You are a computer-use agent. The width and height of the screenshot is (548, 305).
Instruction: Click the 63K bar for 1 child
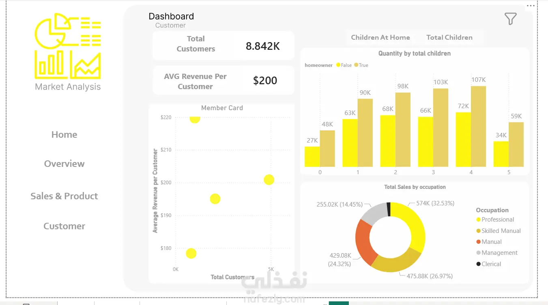tap(350, 143)
